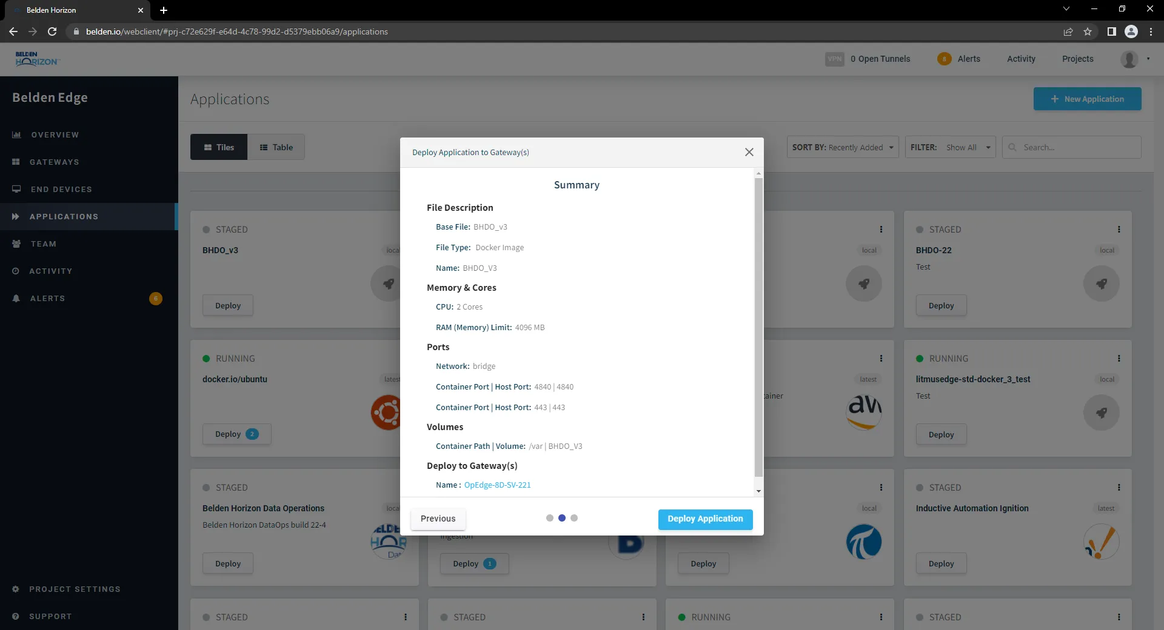Image resolution: width=1164 pixels, height=630 pixels.
Task: Open the Filter Show All dropdown
Action: (950, 147)
